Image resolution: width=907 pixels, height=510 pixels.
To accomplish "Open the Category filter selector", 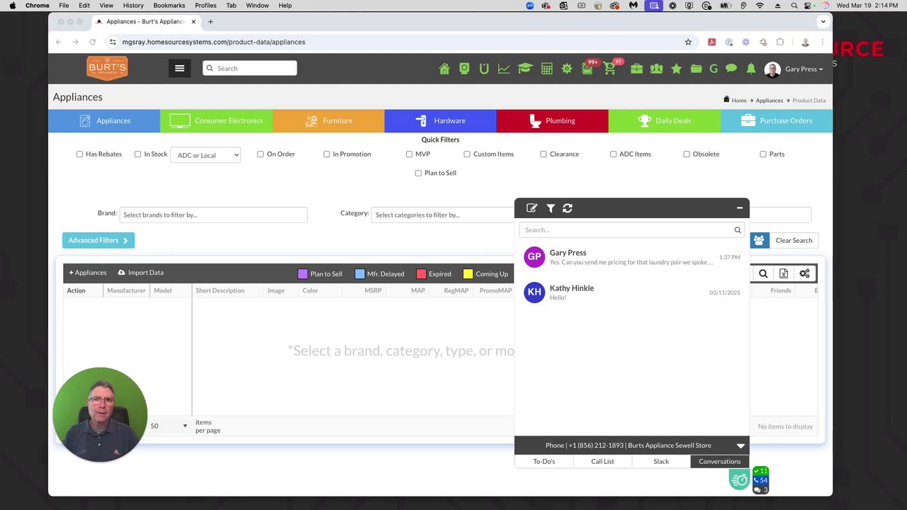I will click(x=443, y=215).
